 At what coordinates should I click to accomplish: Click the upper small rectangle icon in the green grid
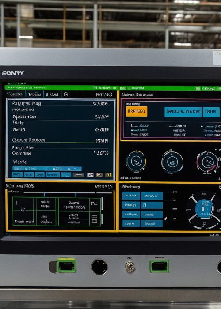click(x=95, y=217)
